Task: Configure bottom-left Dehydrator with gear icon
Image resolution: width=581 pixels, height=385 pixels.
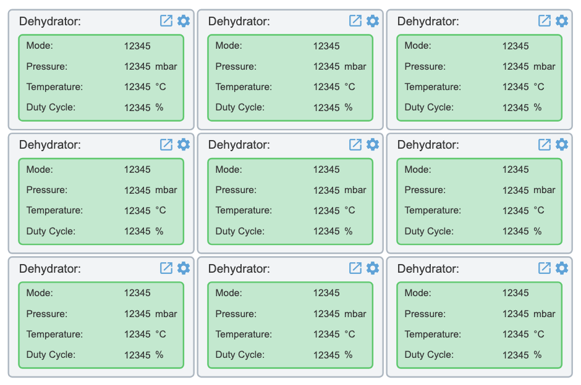Action: click(x=184, y=268)
